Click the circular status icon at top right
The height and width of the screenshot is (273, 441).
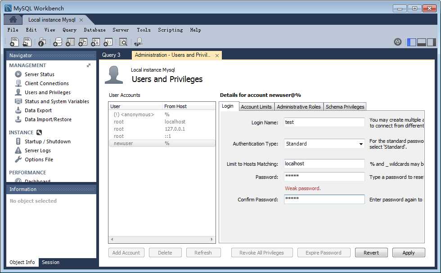(397, 42)
